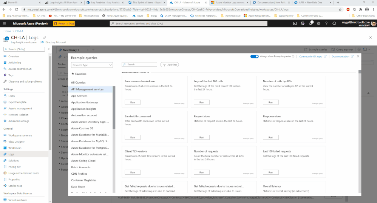Bookmark this page star icon
The width and height of the screenshot is (377, 203).
coord(340,9)
